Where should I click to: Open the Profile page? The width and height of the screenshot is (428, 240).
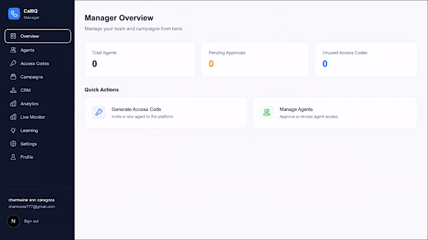tap(38, 157)
